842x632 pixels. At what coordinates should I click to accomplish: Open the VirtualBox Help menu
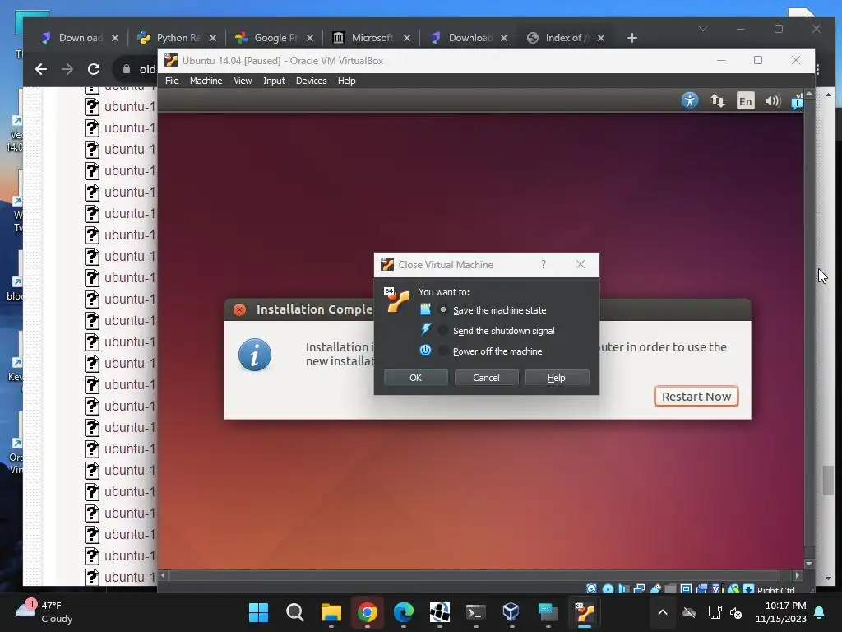(x=346, y=81)
